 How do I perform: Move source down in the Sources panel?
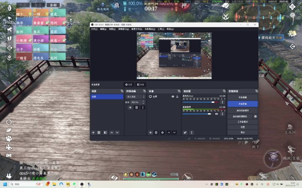(x=174, y=132)
